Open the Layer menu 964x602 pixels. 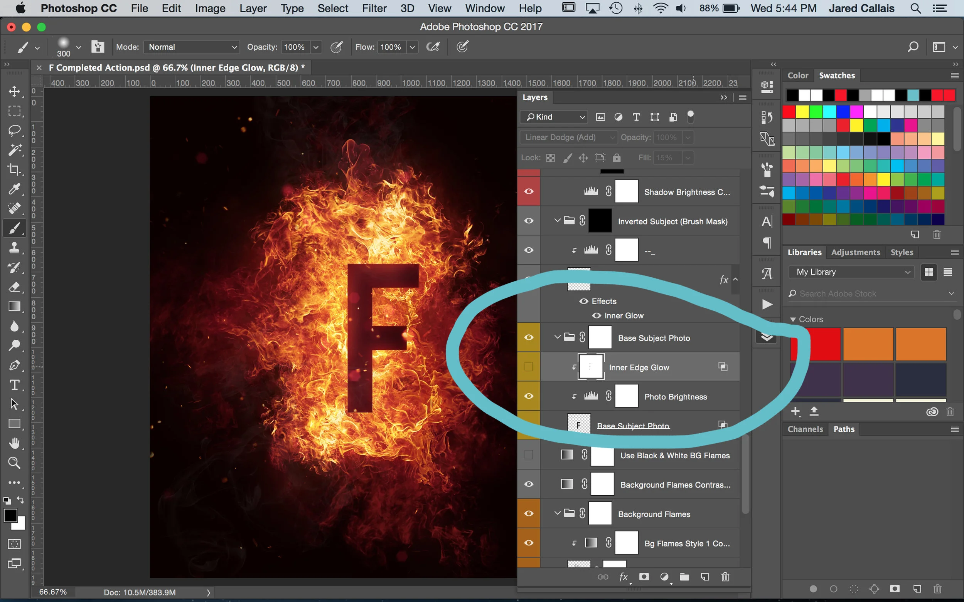pyautogui.click(x=253, y=8)
